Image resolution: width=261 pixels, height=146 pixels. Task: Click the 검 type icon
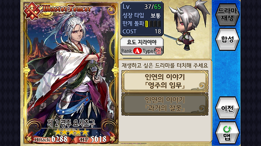click(158, 51)
